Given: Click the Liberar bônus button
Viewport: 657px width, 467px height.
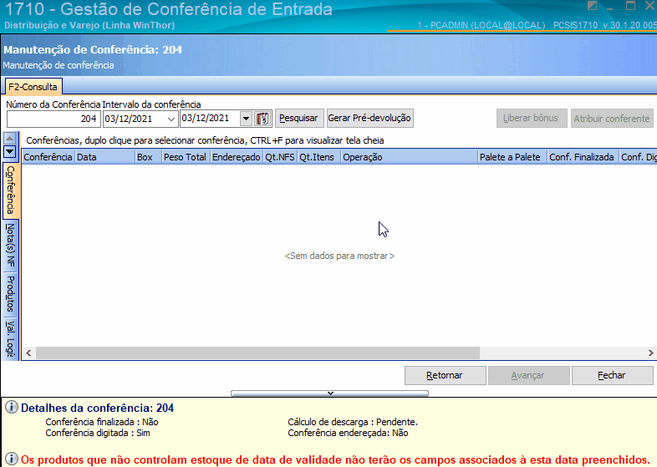Looking at the screenshot, I should pyautogui.click(x=531, y=118).
